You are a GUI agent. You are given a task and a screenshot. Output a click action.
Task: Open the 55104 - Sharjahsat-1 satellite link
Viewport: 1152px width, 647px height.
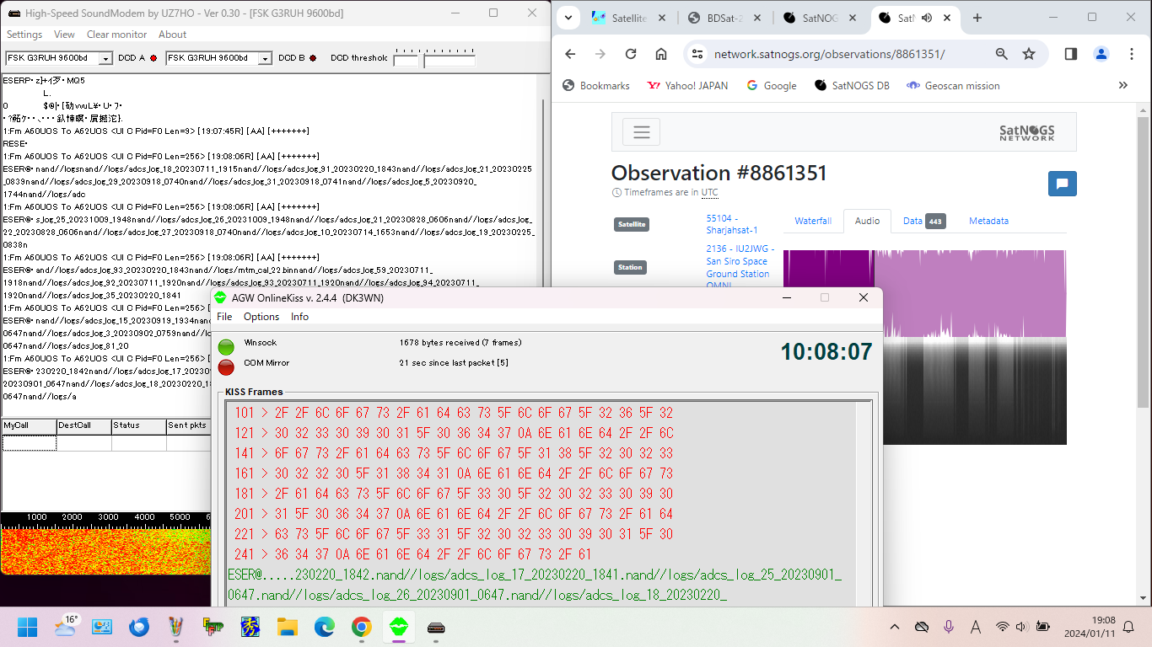click(731, 224)
